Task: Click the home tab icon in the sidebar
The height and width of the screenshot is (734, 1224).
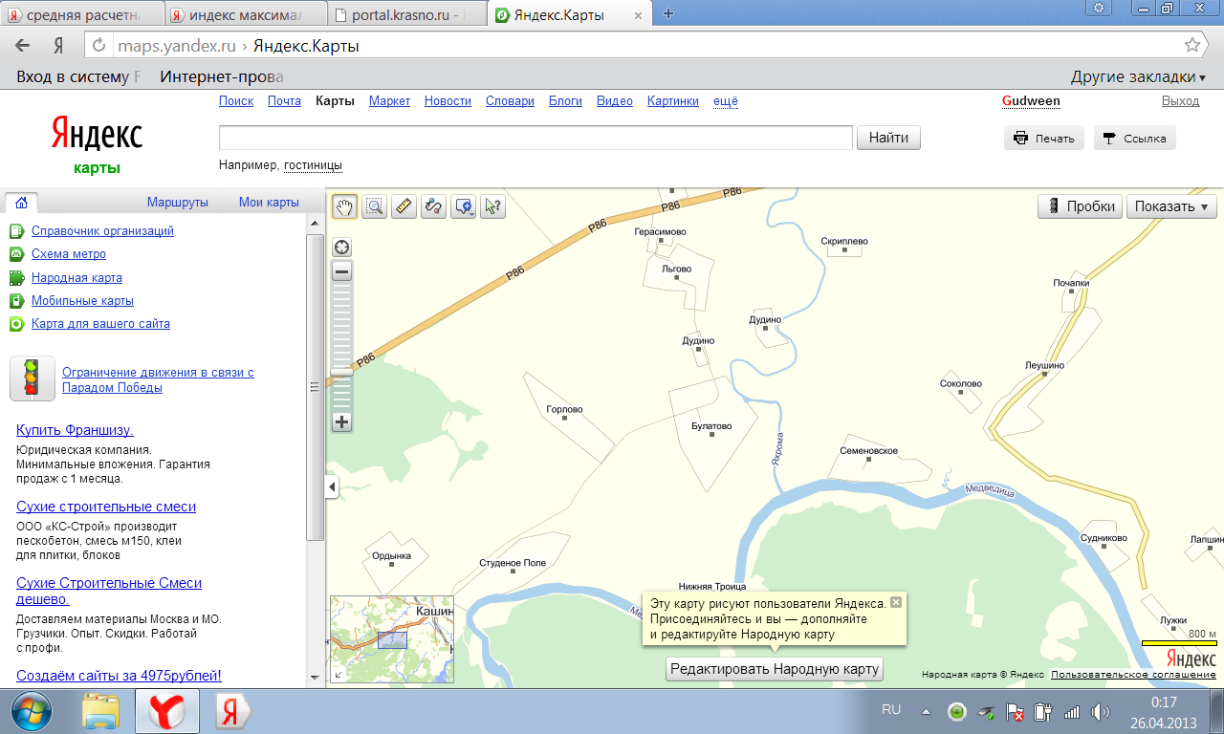Action: [21, 202]
